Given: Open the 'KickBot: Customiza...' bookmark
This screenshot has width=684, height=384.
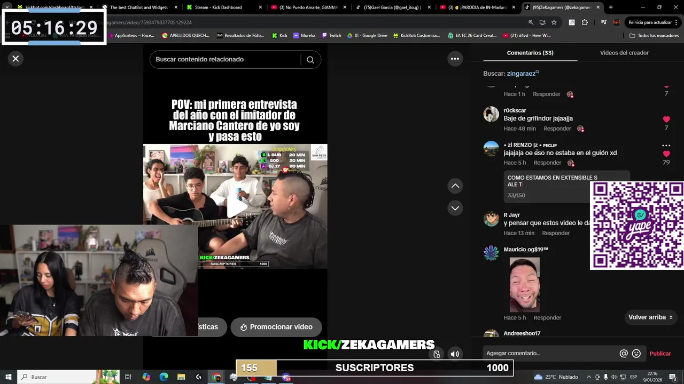Looking at the screenshot, I should tap(416, 36).
